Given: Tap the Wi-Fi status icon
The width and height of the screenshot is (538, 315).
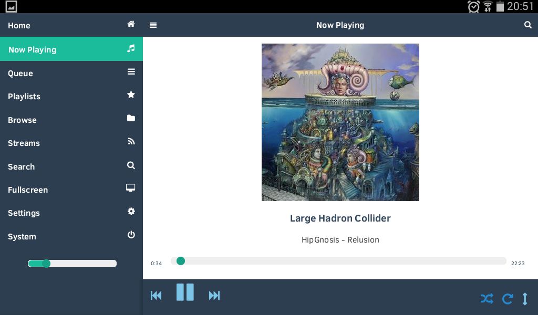Looking at the screenshot, I should (488, 6).
